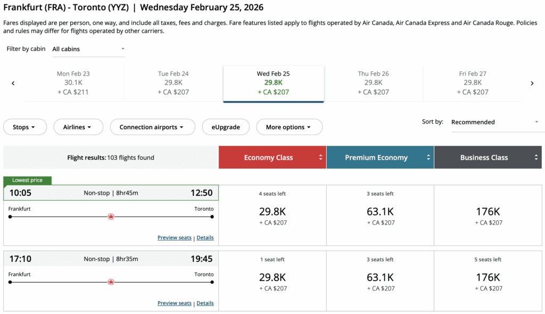Screen dimensions: 545x314
Task: Sort by Premium Economy column arrows
Action: click(428, 158)
